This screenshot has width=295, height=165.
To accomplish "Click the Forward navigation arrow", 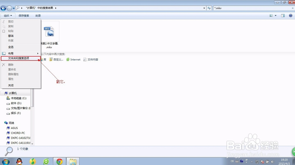I will 9,8.
